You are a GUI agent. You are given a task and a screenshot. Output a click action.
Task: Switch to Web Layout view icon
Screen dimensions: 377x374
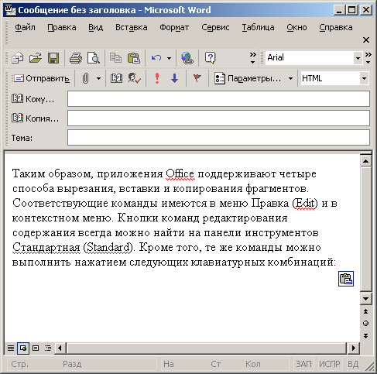point(23,348)
